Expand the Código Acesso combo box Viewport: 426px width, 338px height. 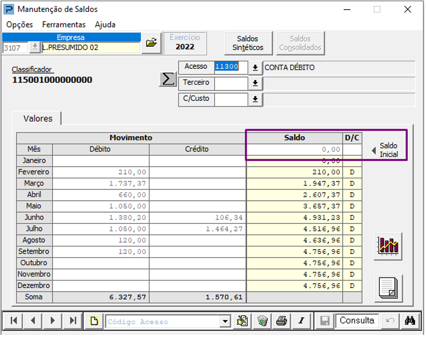[225, 322]
